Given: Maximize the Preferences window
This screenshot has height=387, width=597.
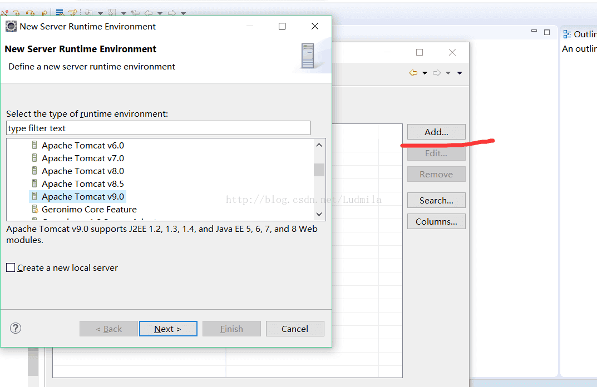Looking at the screenshot, I should click(x=420, y=52).
